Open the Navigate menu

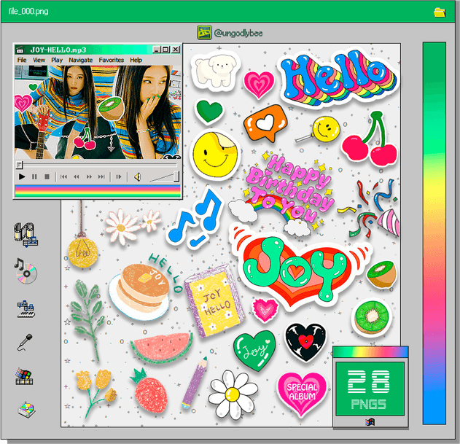[81, 60]
